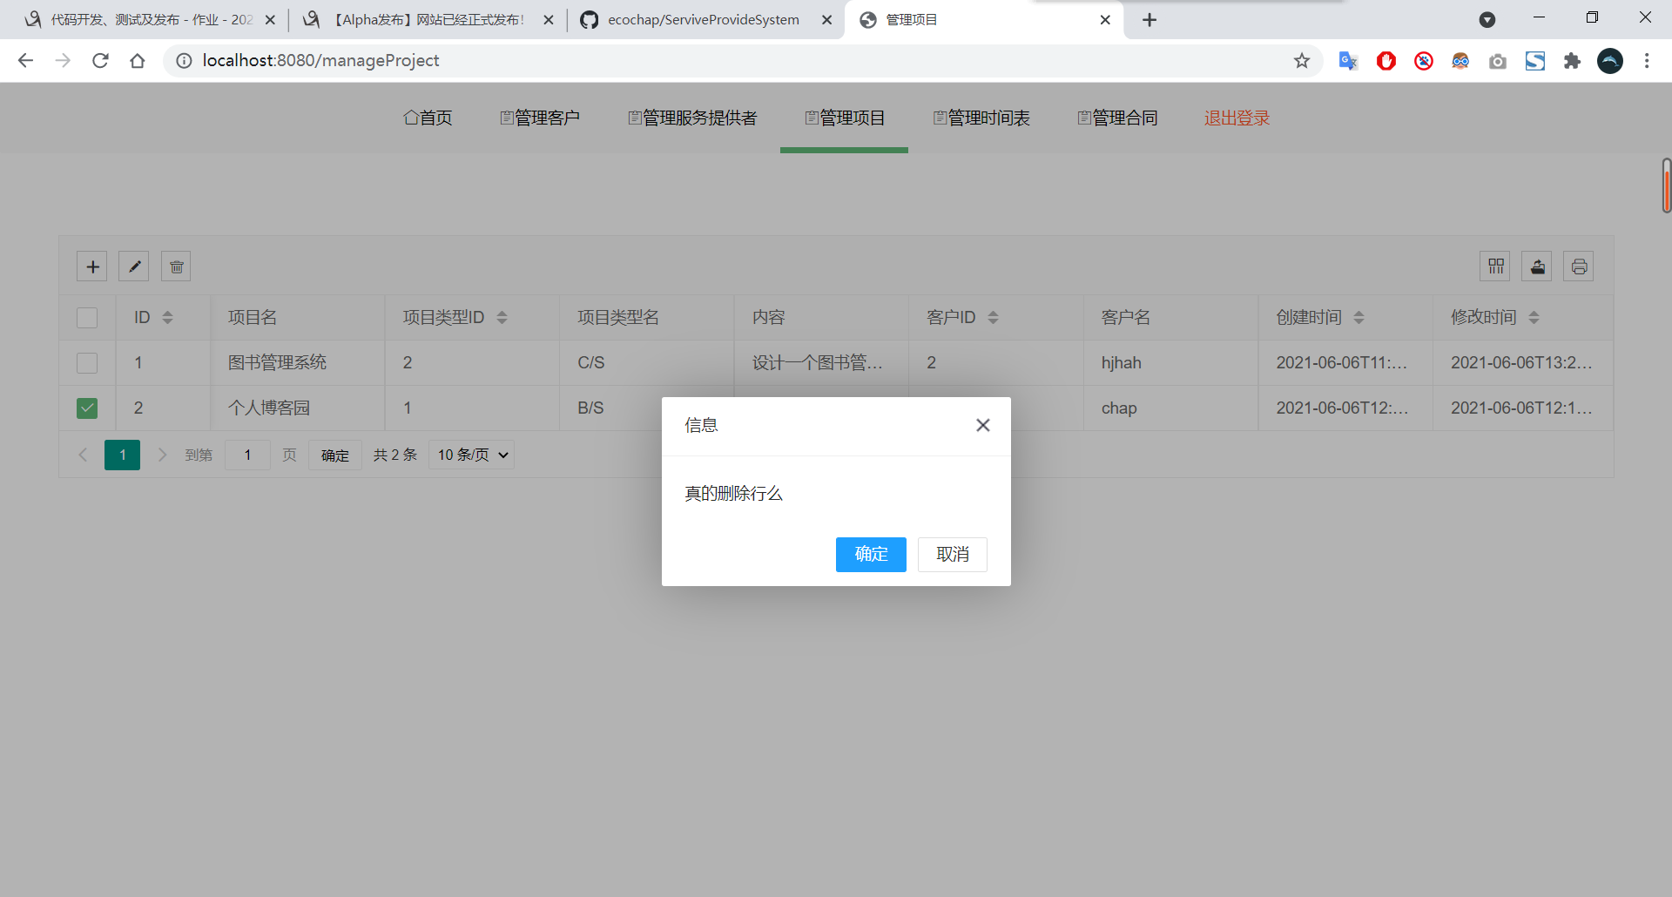
Task: Click the camera screenshot extension icon
Action: click(1498, 61)
